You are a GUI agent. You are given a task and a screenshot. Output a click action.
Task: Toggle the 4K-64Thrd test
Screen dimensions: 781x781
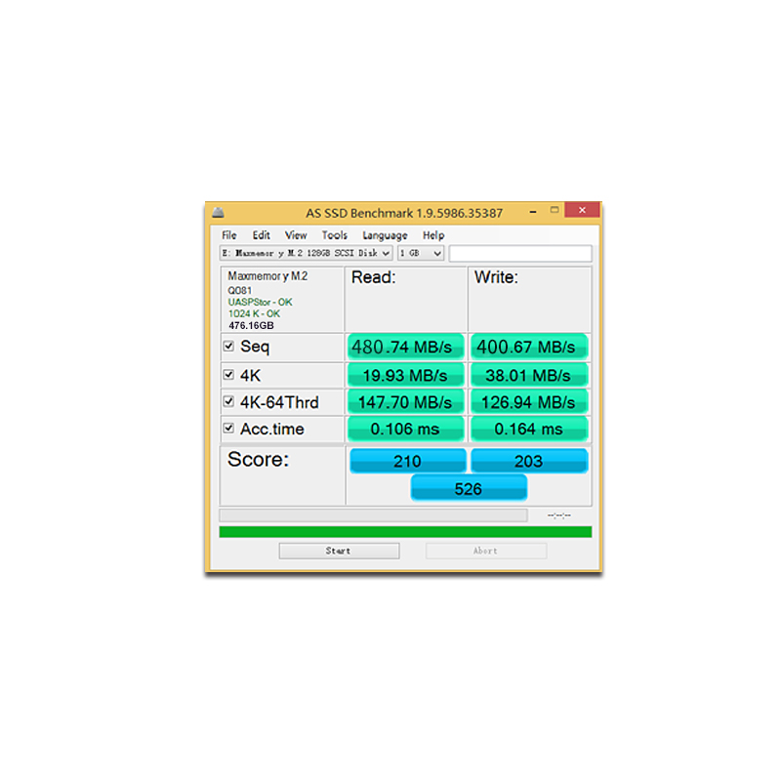tap(228, 401)
